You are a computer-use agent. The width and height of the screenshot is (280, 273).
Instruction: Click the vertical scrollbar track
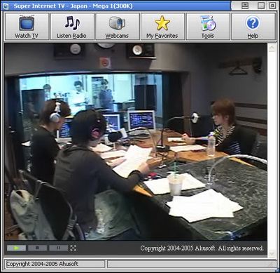[272, 150]
